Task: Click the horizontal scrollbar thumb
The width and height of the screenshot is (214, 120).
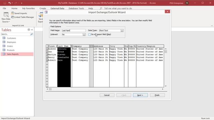Action: [50, 89]
